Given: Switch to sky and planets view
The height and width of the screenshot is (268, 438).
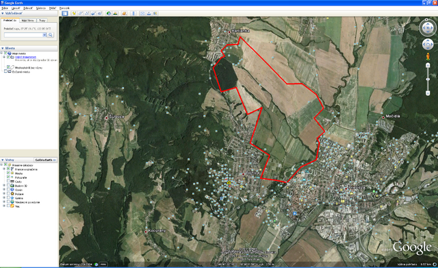Looking at the screenshot, I should click(x=125, y=14).
